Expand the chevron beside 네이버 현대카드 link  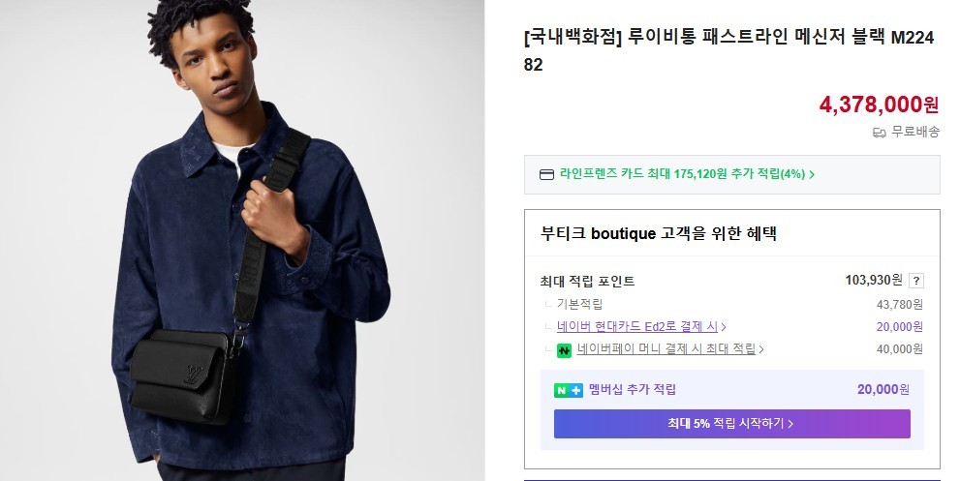tap(724, 328)
